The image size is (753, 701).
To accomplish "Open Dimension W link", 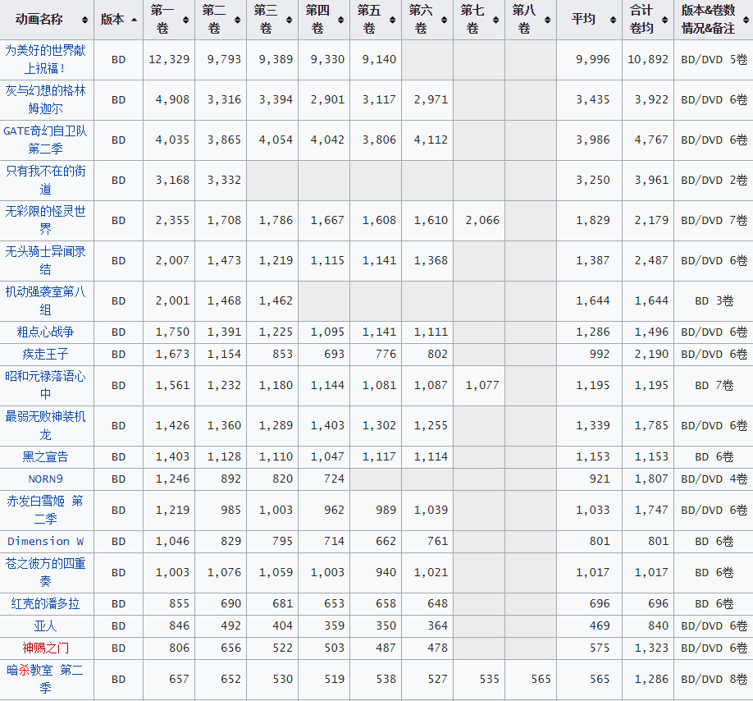I will [46, 542].
